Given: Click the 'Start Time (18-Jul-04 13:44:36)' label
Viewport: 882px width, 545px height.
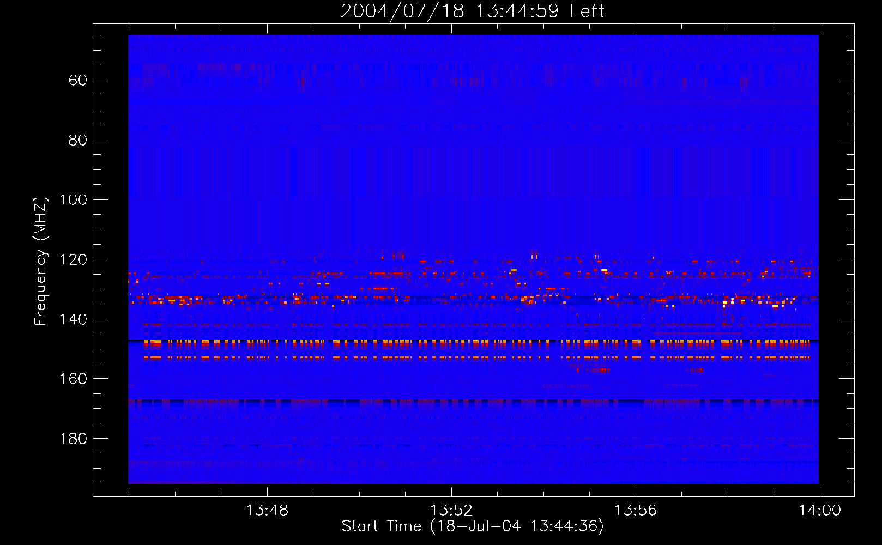Looking at the screenshot, I should pos(473,526).
